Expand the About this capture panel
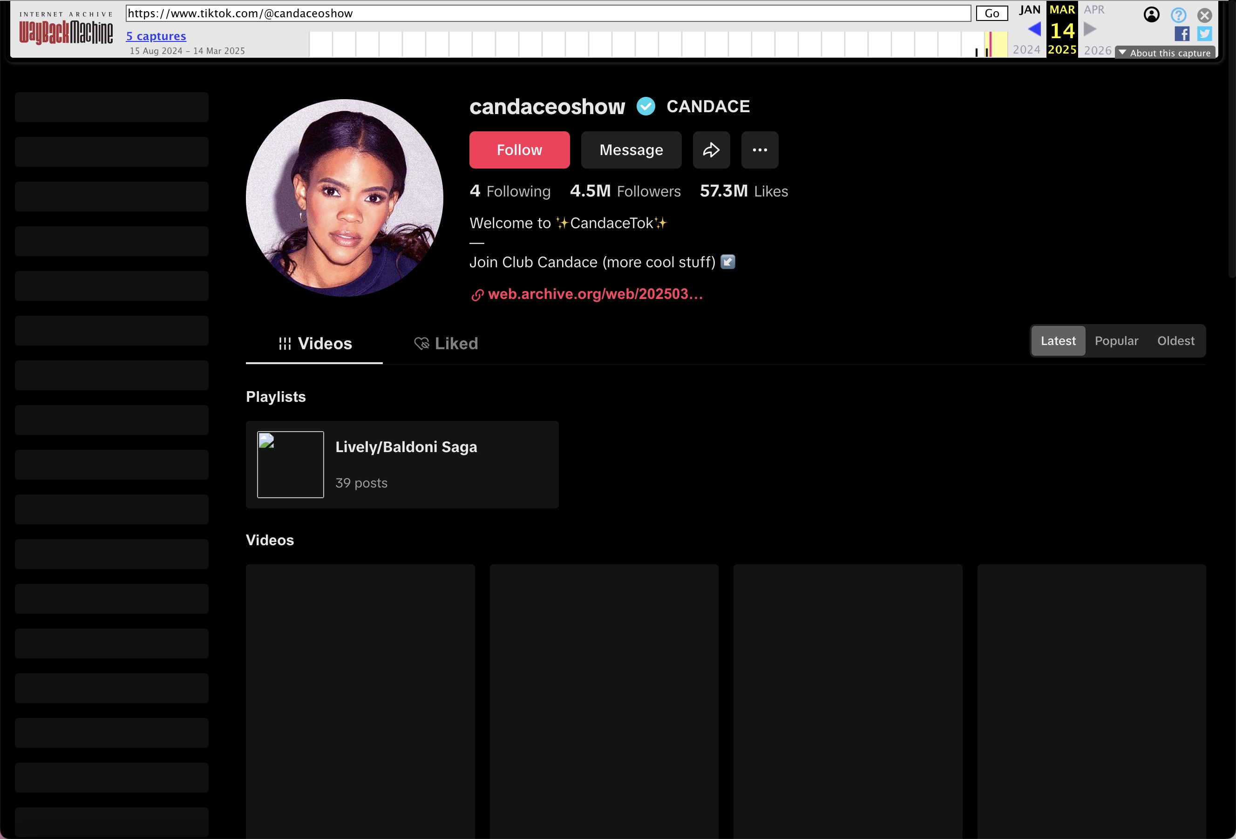1236x839 pixels. [x=1165, y=53]
